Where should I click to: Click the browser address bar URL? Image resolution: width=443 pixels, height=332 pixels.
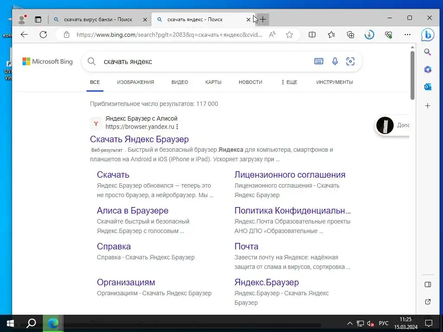(169, 35)
